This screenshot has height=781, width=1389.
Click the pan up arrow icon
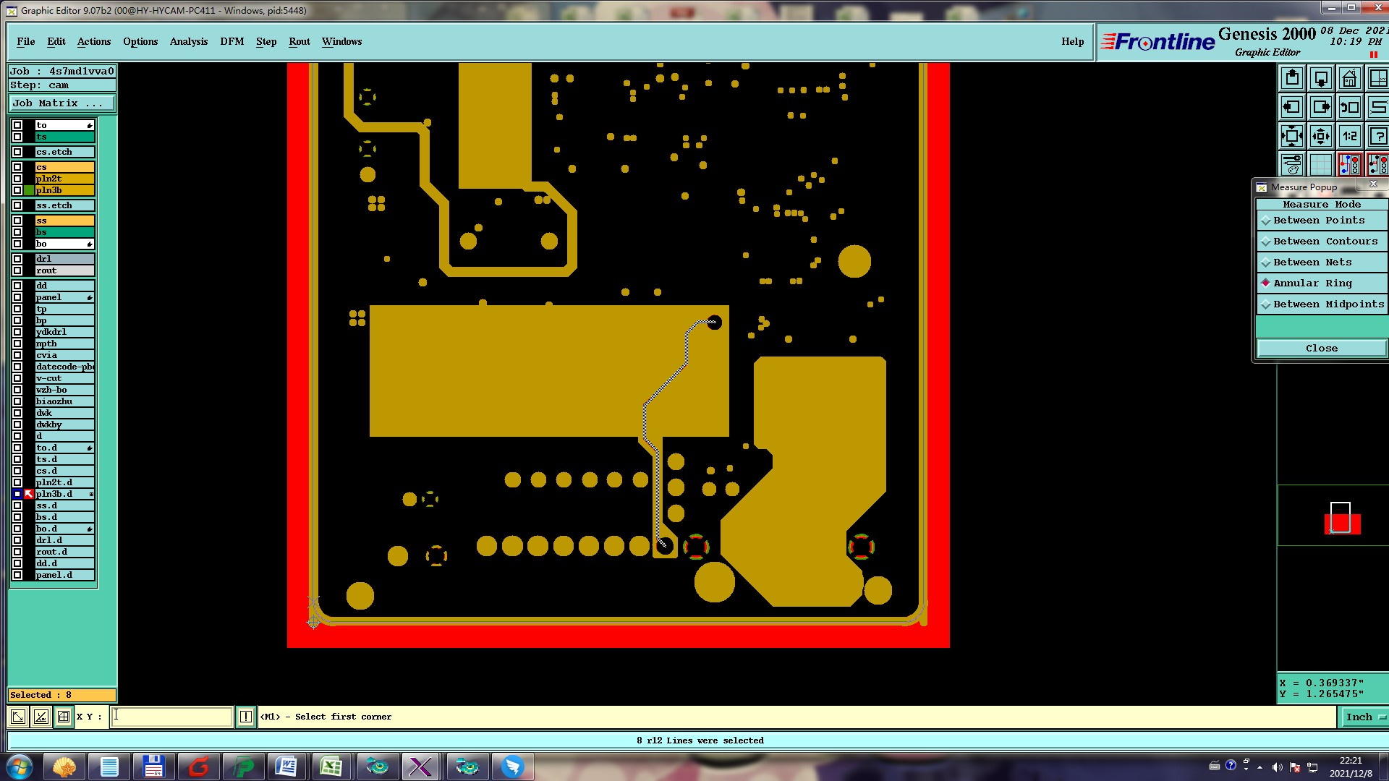(1292, 78)
